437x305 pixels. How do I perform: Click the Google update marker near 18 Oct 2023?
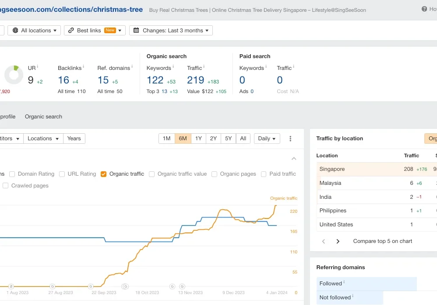(x=125, y=286)
